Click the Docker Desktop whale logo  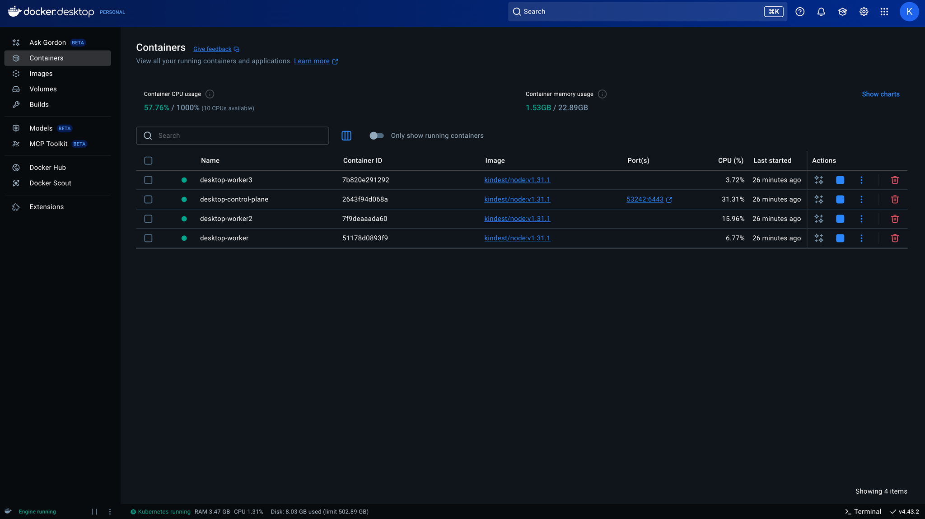coord(14,11)
